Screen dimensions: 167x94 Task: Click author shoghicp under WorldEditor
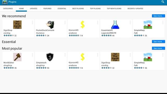point(8,66)
